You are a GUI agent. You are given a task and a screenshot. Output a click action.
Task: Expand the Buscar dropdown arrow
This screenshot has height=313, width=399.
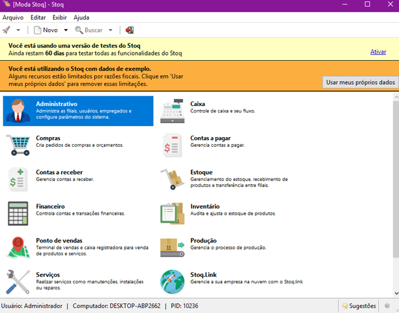click(110, 30)
